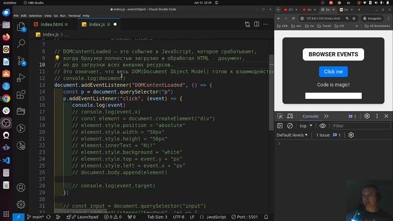This screenshot has height=221, width=393.
Task: Click the Port : 5501 live server status
Action: coord(244,217)
